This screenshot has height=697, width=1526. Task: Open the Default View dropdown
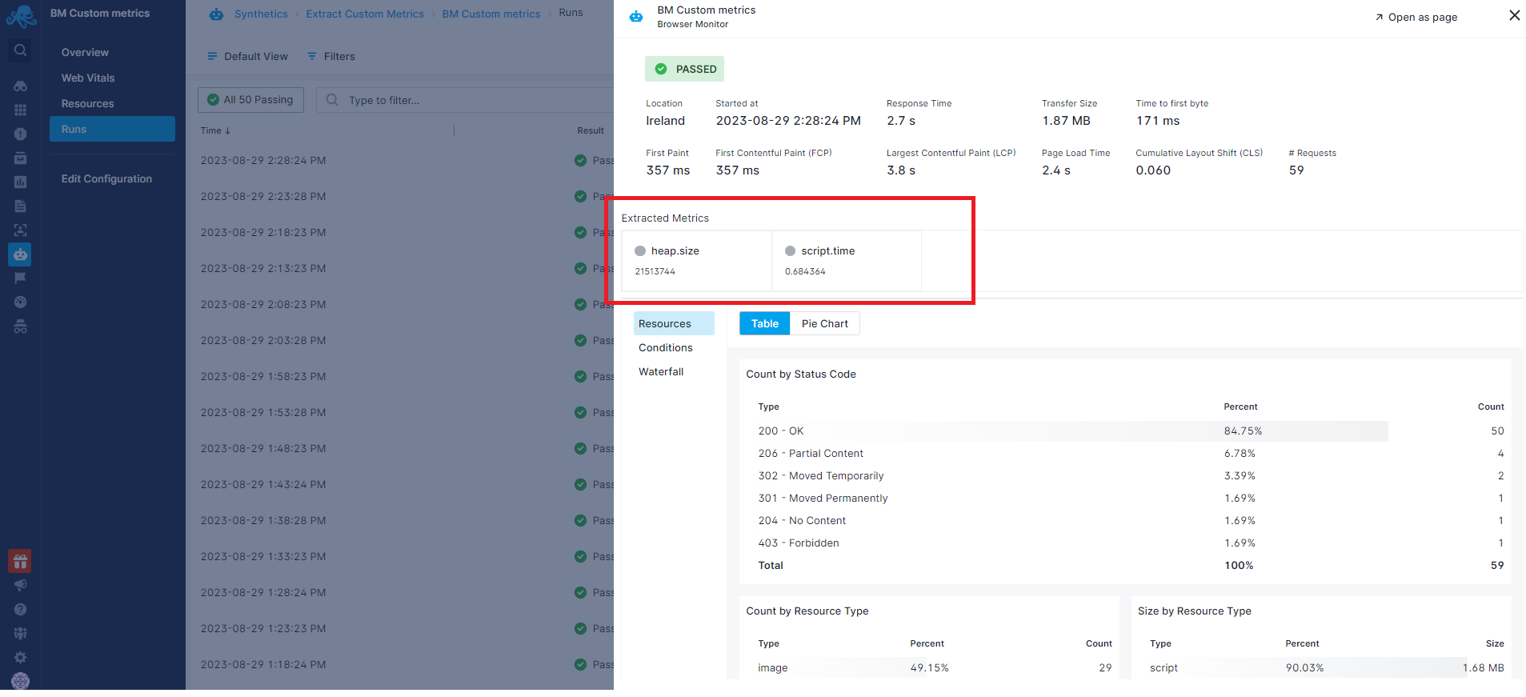pos(247,56)
